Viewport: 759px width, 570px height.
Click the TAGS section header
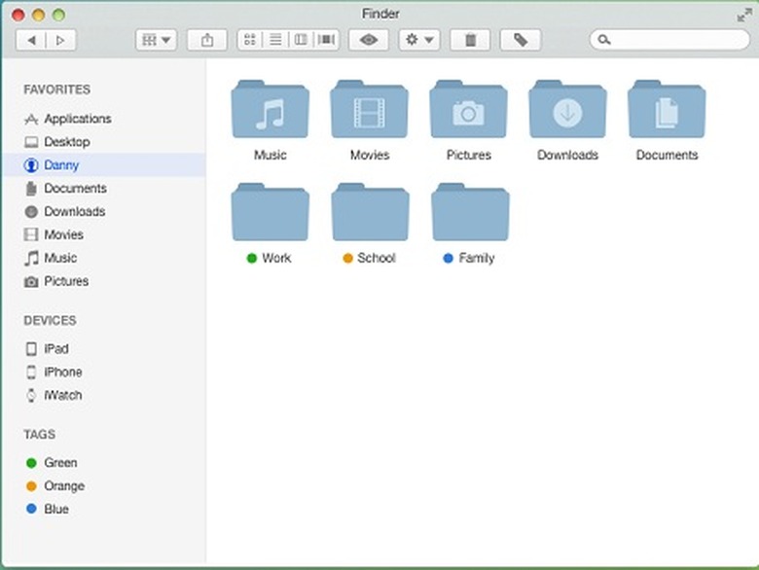(39, 435)
